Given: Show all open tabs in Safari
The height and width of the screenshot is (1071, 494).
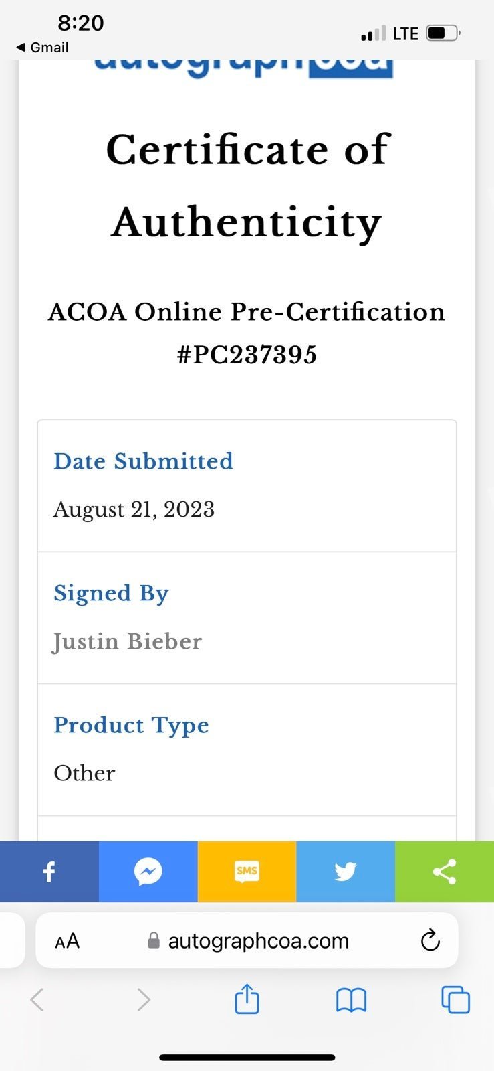Looking at the screenshot, I should pos(455,1000).
